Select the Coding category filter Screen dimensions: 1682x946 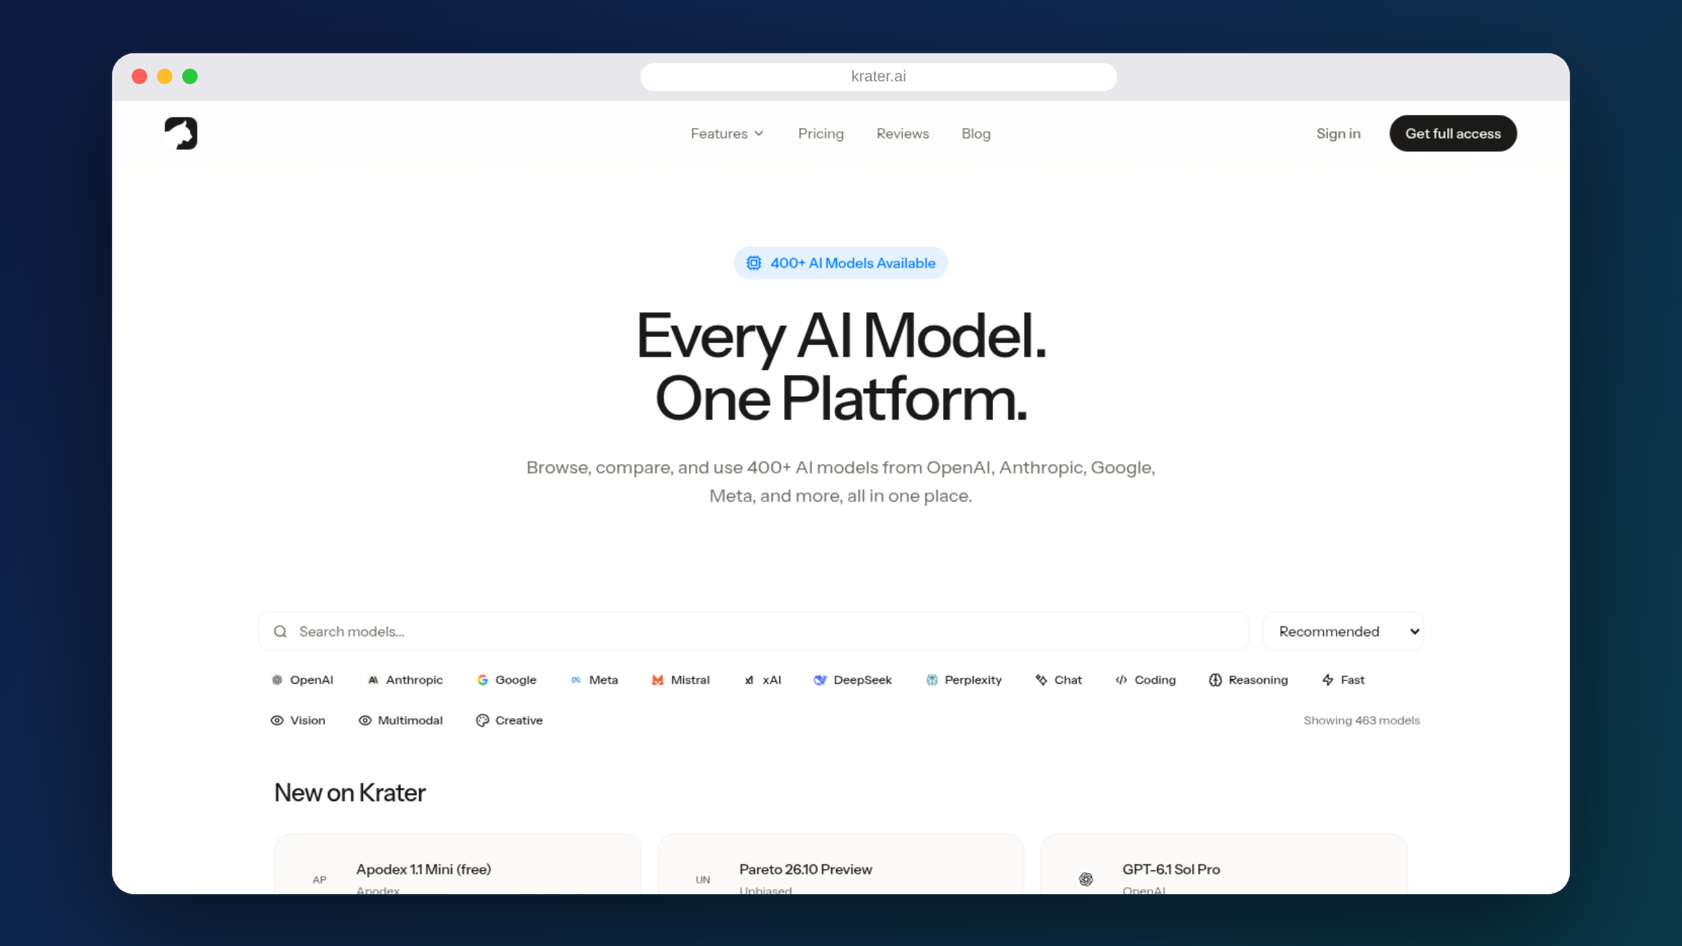1145,680
